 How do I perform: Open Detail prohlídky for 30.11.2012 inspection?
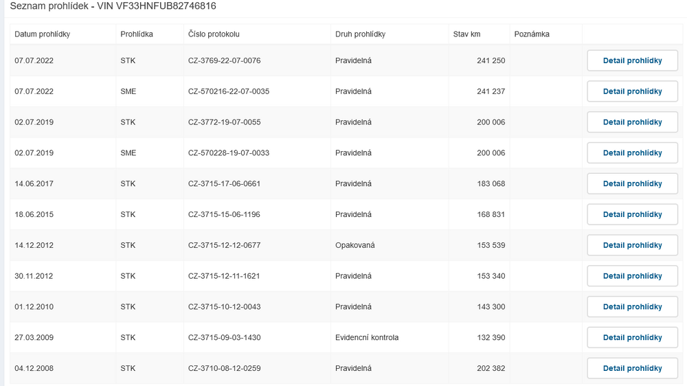click(x=632, y=276)
